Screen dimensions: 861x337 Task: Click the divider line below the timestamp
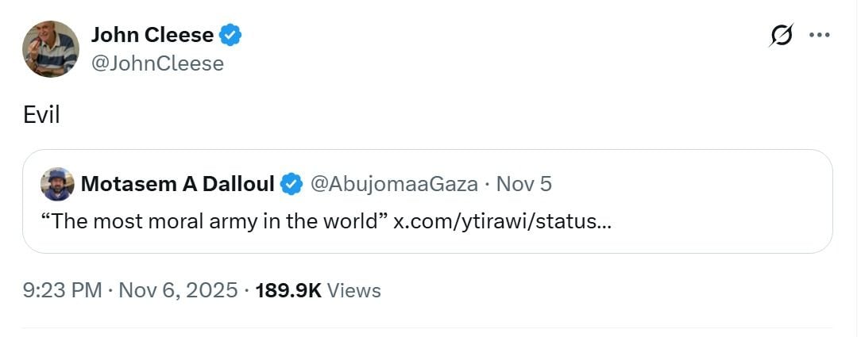[x=429, y=327]
